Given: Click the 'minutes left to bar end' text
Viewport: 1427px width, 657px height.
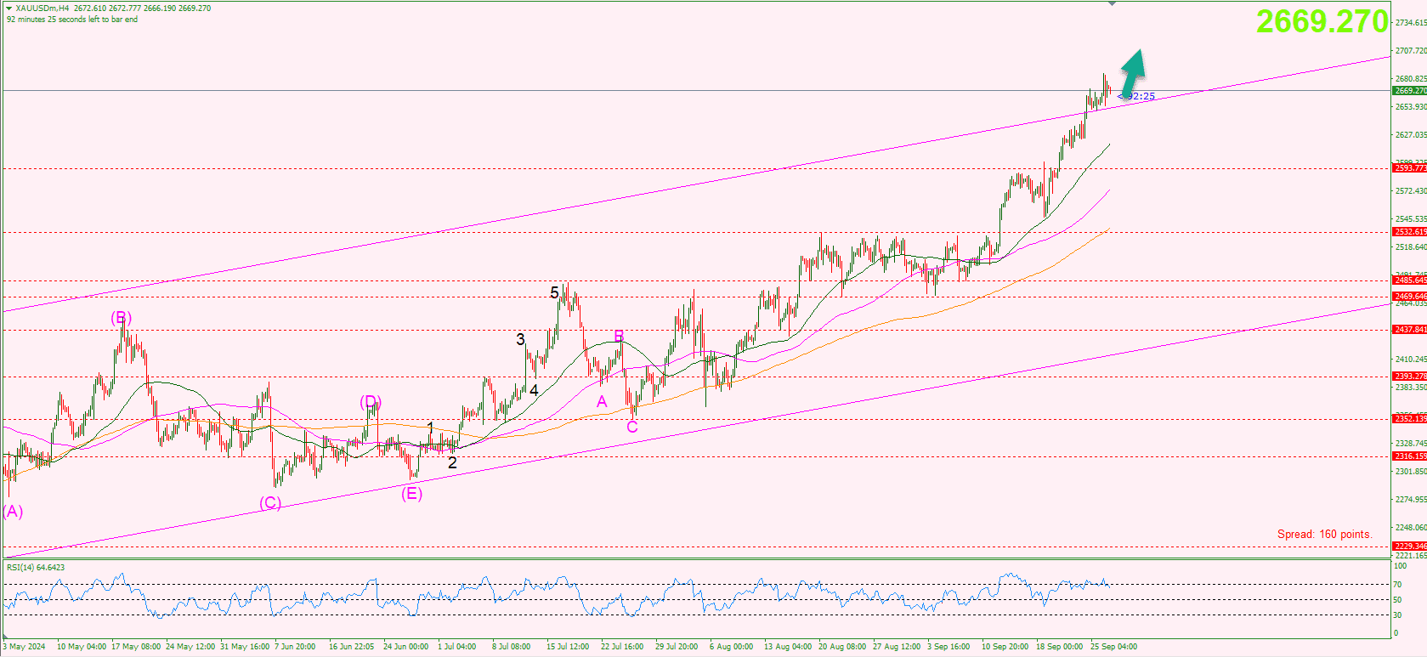Looking at the screenshot, I should pos(72,20).
